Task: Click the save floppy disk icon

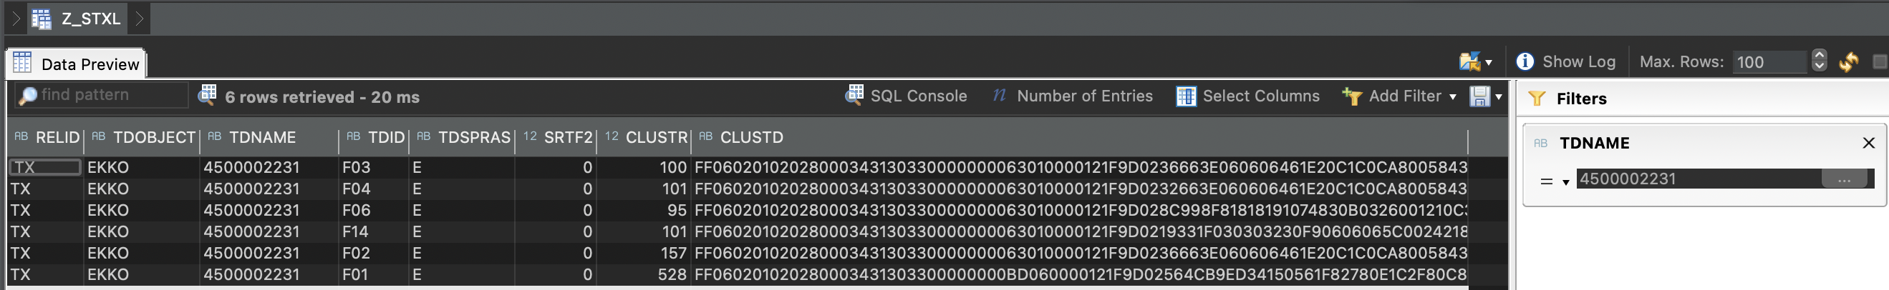Action: 1480,96
